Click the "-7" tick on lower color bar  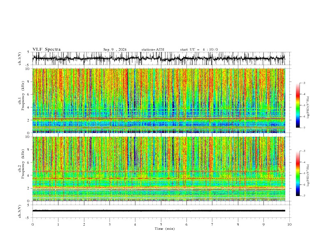pos(303,196)
